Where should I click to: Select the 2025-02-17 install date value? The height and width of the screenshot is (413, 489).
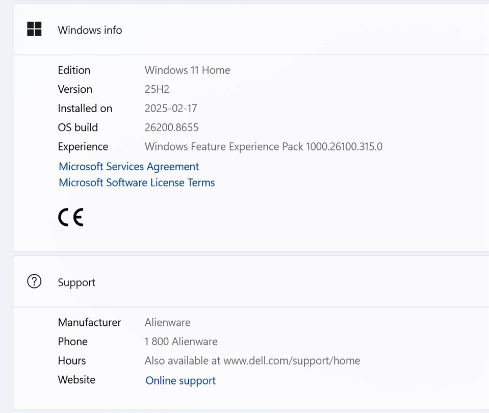tap(171, 108)
